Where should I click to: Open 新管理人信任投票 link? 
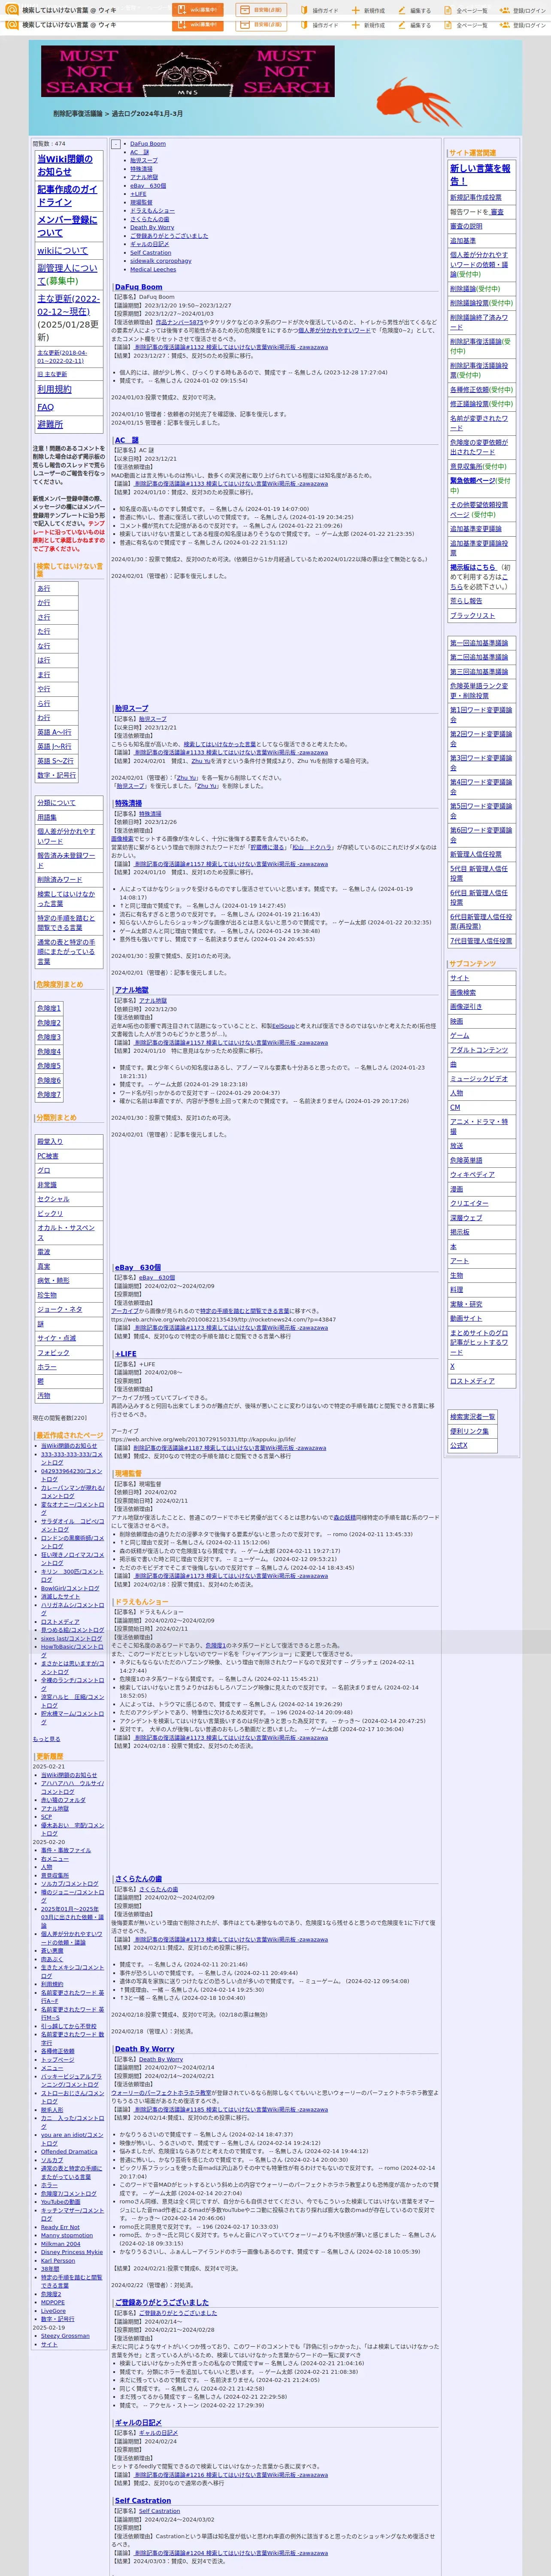[x=476, y=855]
